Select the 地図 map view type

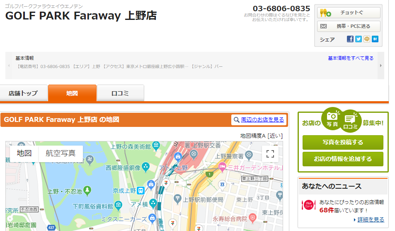[24, 153]
